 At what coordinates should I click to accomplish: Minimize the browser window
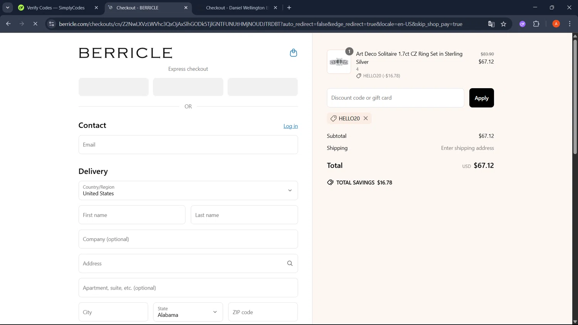(535, 7)
